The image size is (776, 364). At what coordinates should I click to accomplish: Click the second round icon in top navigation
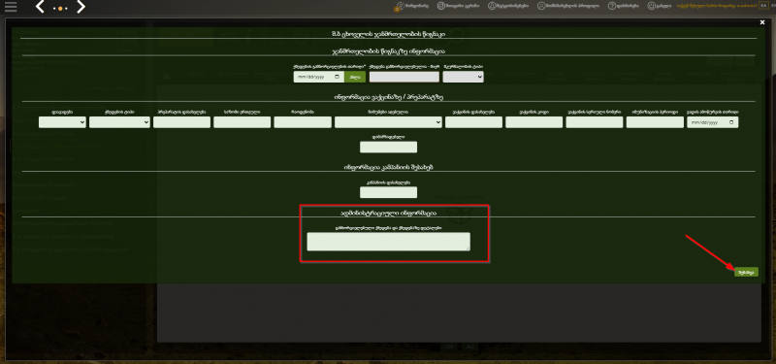click(440, 6)
